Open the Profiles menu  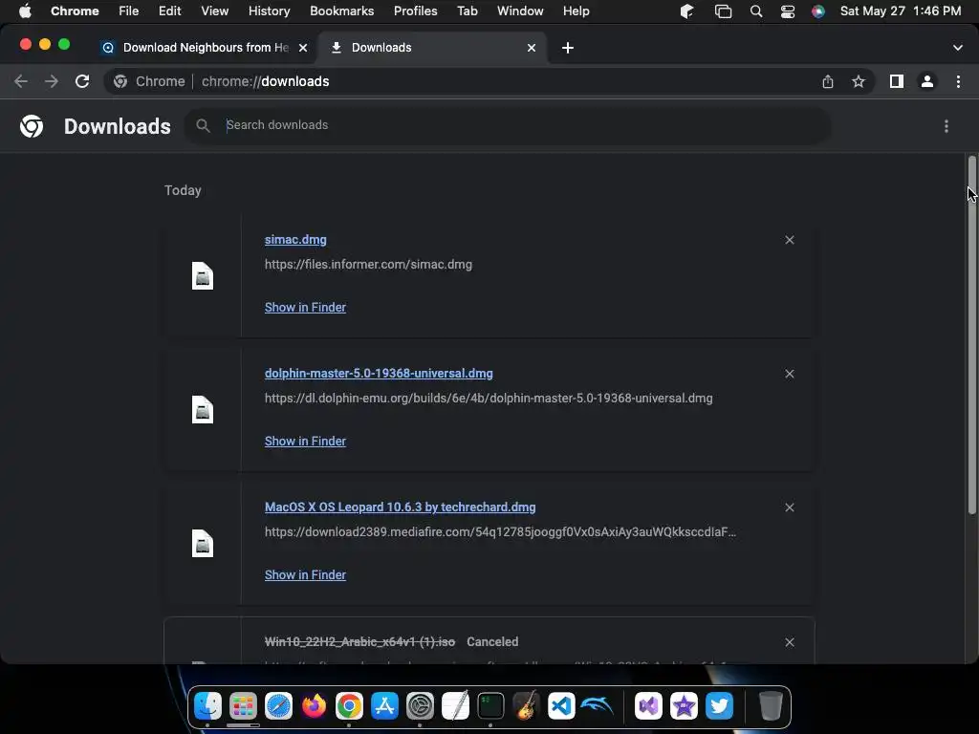tap(415, 11)
